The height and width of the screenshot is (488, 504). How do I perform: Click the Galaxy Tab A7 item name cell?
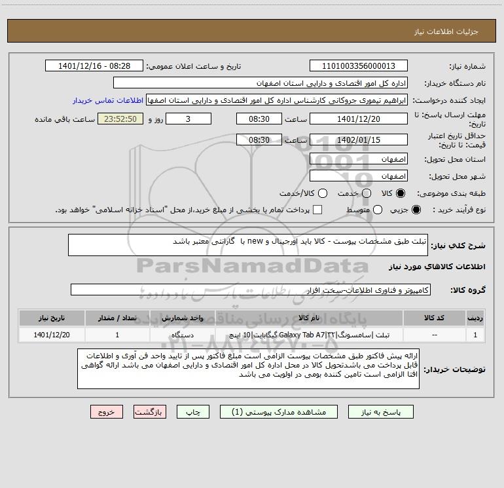point(309,335)
